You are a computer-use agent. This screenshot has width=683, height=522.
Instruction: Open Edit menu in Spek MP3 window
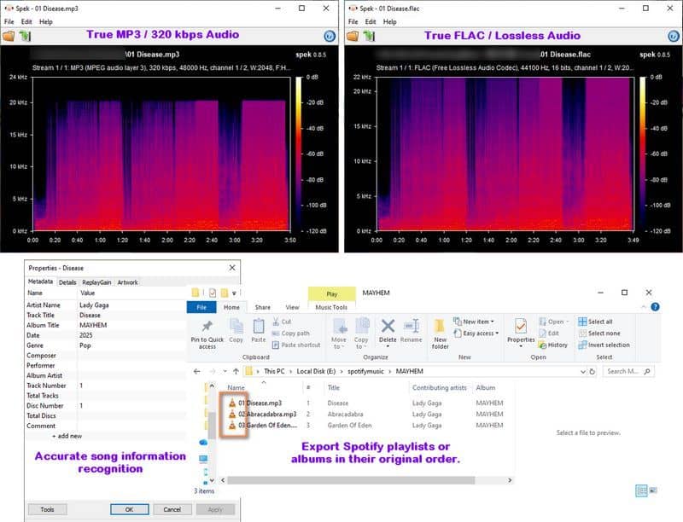click(x=26, y=22)
